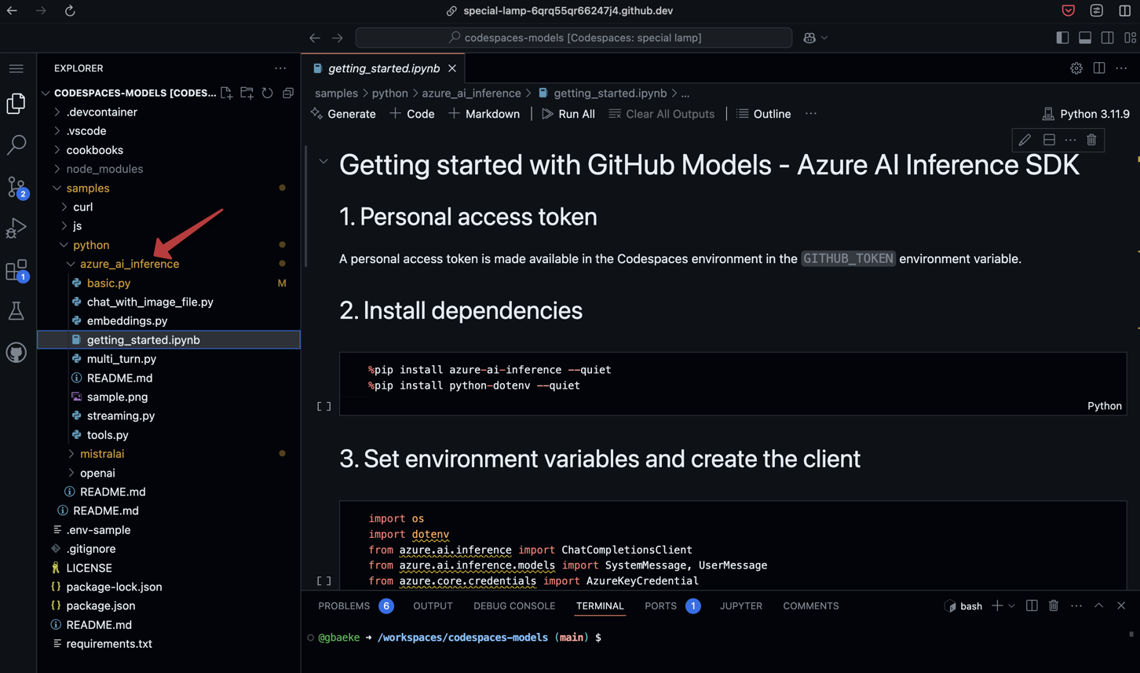Image resolution: width=1140 pixels, height=673 pixels.
Task: Toggle the primary sidebar visibility
Action: point(1062,37)
